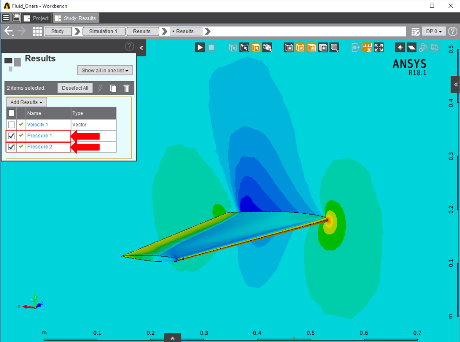Image resolution: width=460 pixels, height=342 pixels.
Task: Expand the right side panel chevron
Action: click(x=456, y=85)
